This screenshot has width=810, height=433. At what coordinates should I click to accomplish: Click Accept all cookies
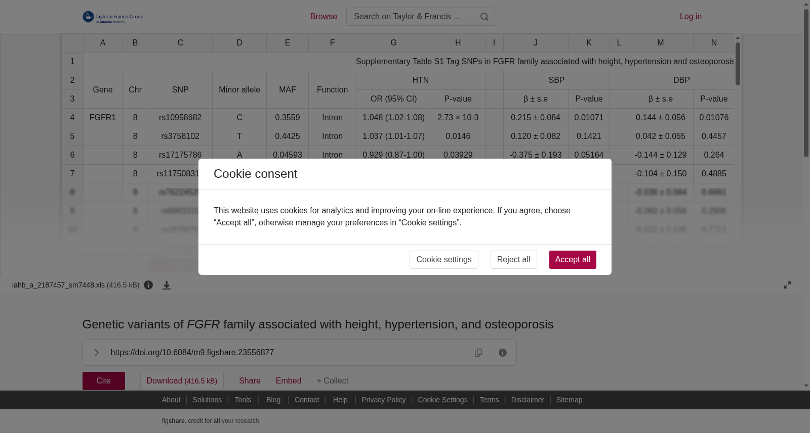click(x=573, y=260)
